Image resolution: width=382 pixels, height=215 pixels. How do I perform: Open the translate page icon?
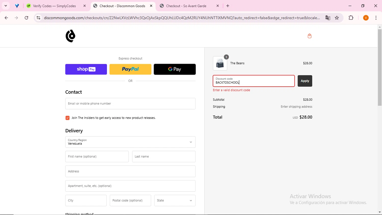pyautogui.click(x=328, y=18)
